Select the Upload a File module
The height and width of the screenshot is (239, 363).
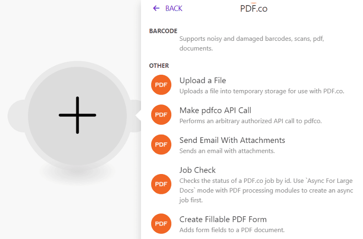click(x=203, y=81)
